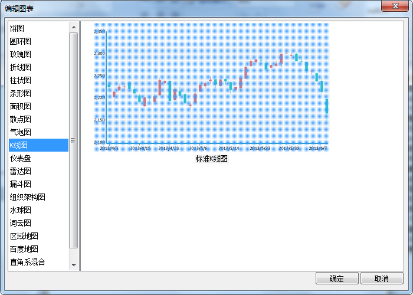This screenshot has height=295, width=413.
Task: Select 词云图 chart type
Action: (x=21, y=223)
